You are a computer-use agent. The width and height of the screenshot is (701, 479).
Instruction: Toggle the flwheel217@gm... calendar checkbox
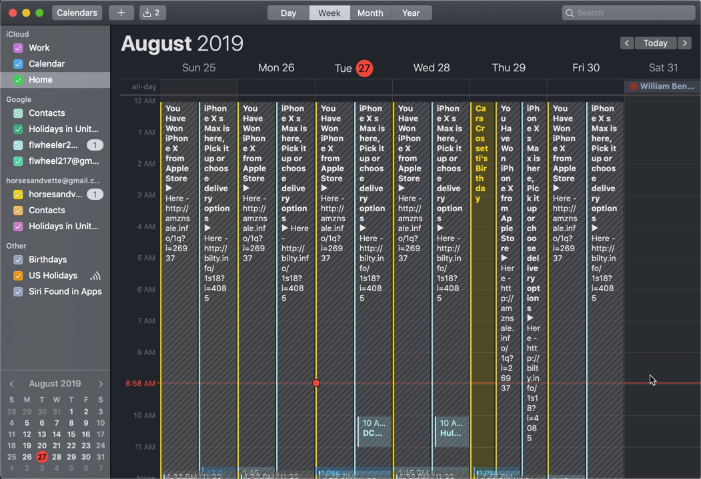(x=18, y=161)
